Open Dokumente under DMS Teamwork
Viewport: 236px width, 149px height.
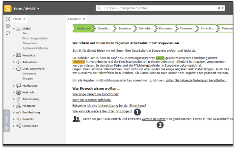[29, 74]
